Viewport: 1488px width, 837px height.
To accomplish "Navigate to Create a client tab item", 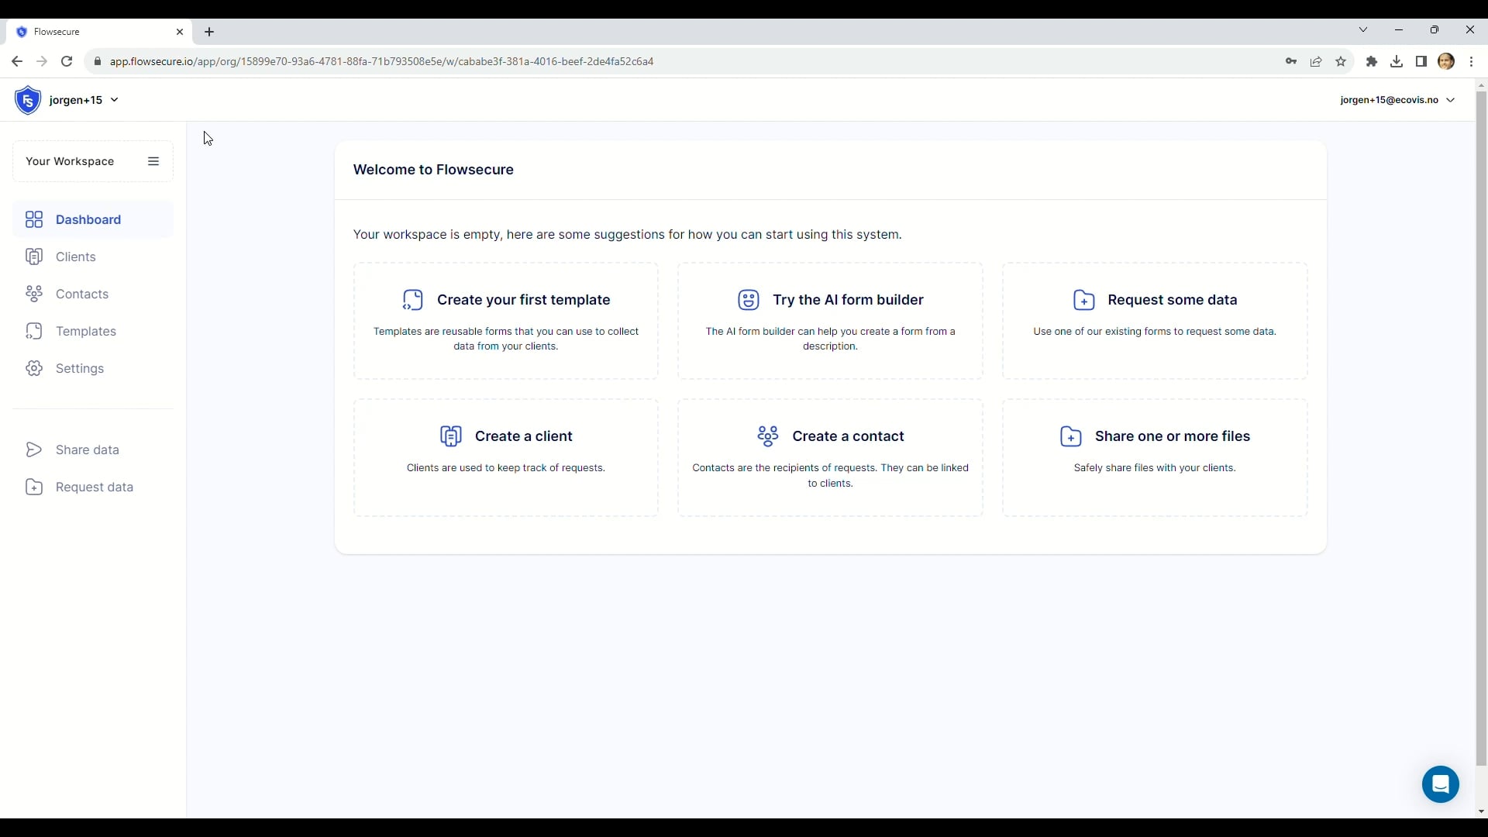I will coord(507,456).
